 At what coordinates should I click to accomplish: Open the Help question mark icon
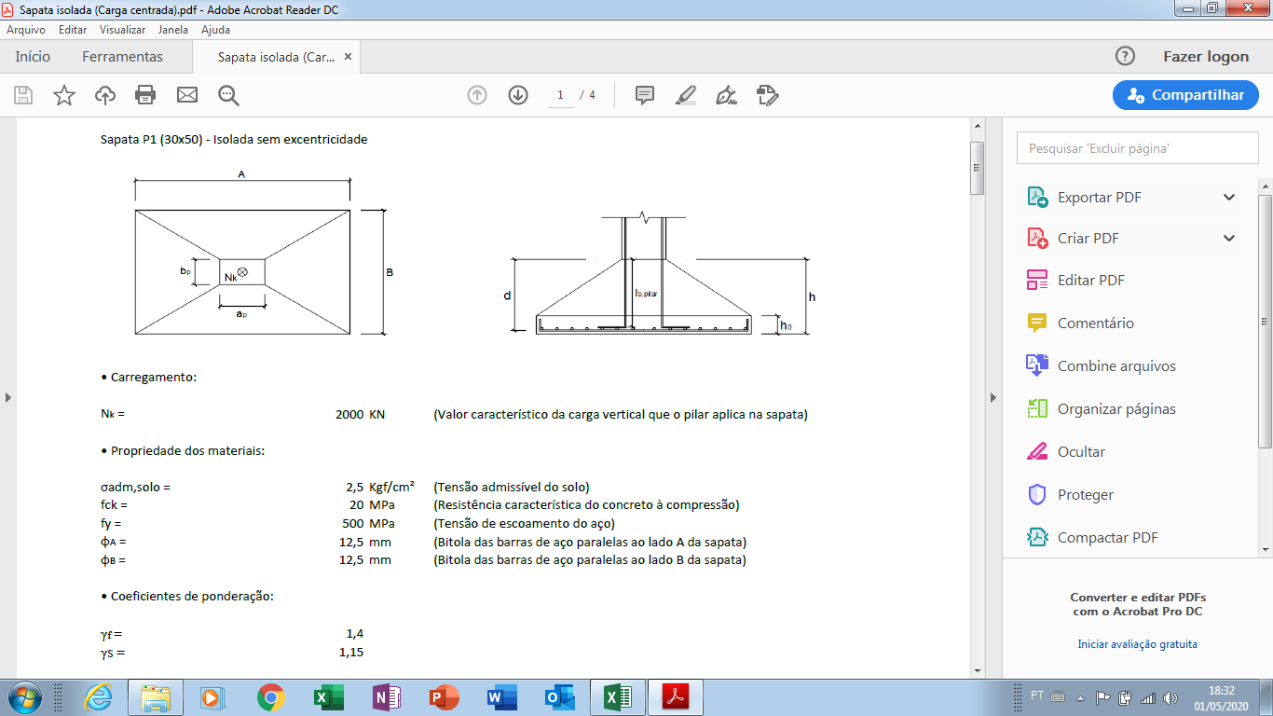point(1126,56)
